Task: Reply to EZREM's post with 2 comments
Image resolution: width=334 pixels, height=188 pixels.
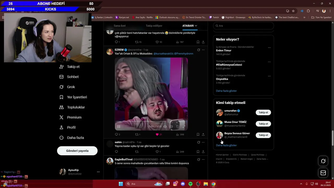Action: coord(116,134)
